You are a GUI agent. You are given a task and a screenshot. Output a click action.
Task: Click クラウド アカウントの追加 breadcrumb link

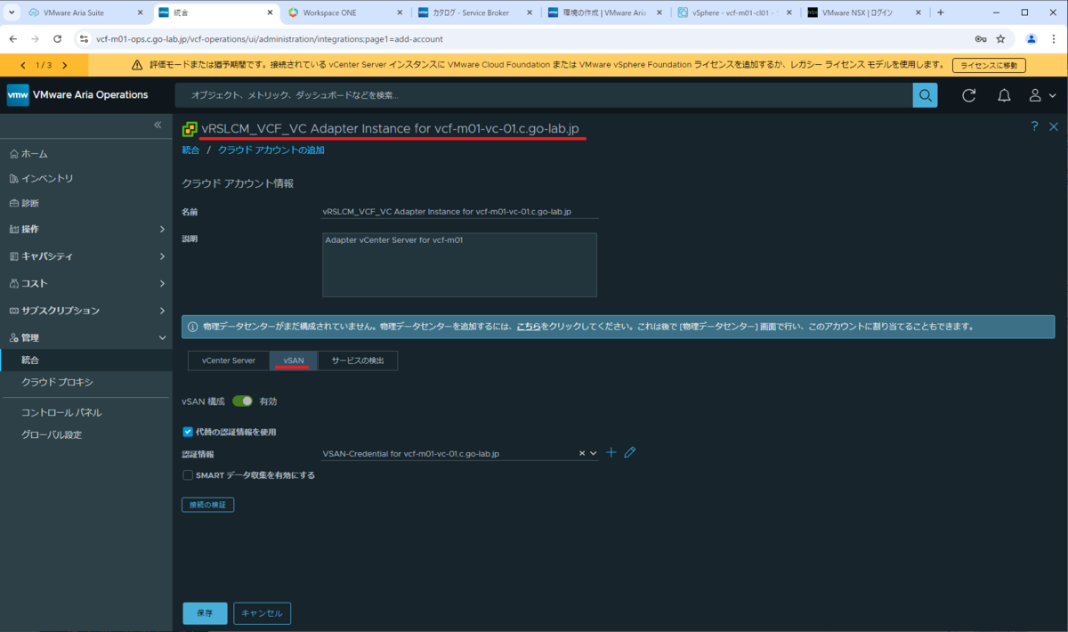[271, 150]
